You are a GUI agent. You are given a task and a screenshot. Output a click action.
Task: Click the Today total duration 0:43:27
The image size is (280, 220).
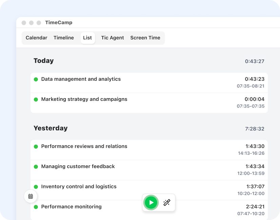pyautogui.click(x=254, y=61)
